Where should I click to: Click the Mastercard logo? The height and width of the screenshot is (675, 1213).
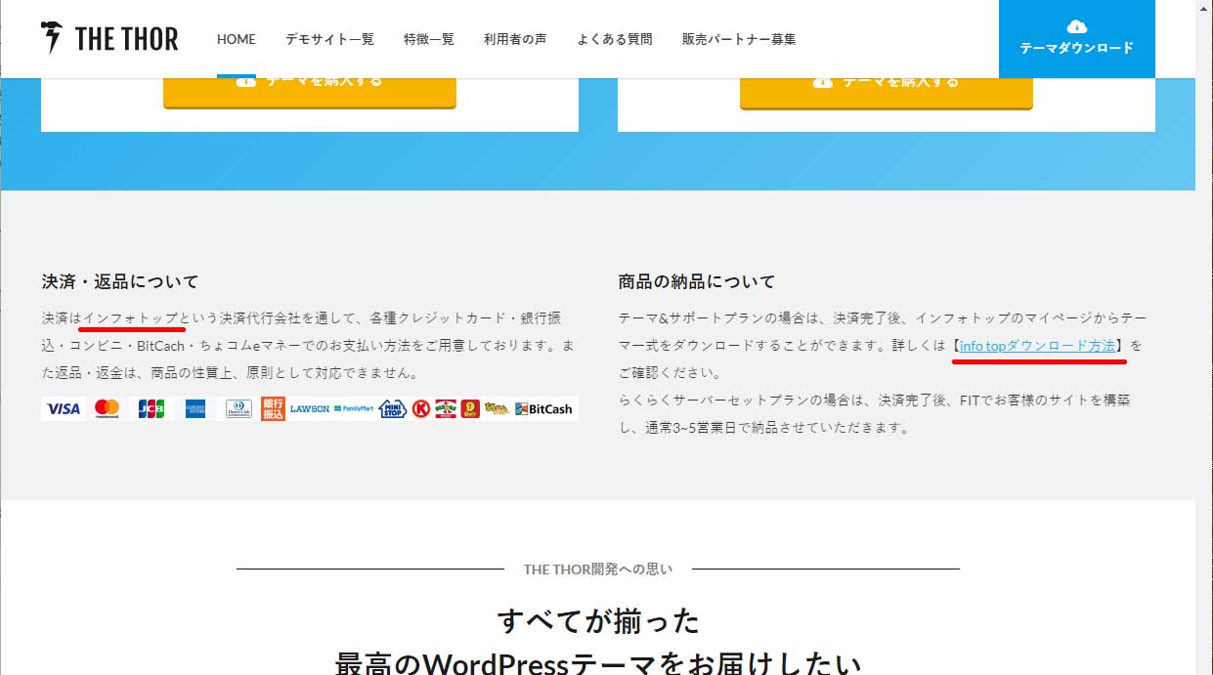click(107, 408)
